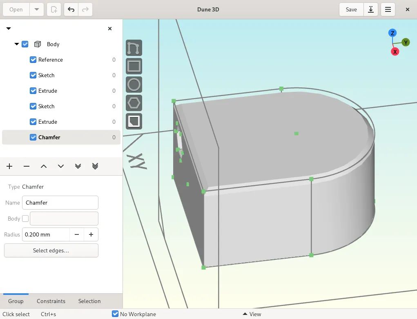417x319 pixels.
Task: Click the export/download icon in the header bar
Action: click(x=370, y=9)
